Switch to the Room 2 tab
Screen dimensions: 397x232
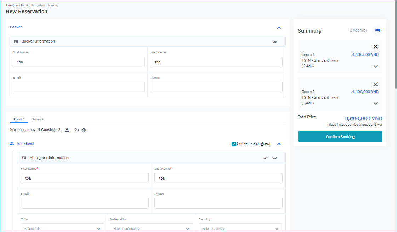coord(38,119)
